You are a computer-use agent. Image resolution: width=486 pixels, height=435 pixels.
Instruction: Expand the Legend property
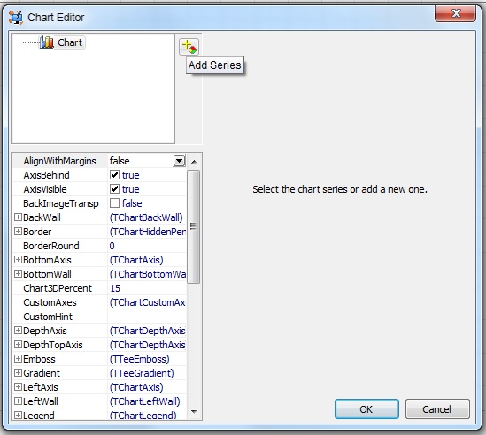18,416
